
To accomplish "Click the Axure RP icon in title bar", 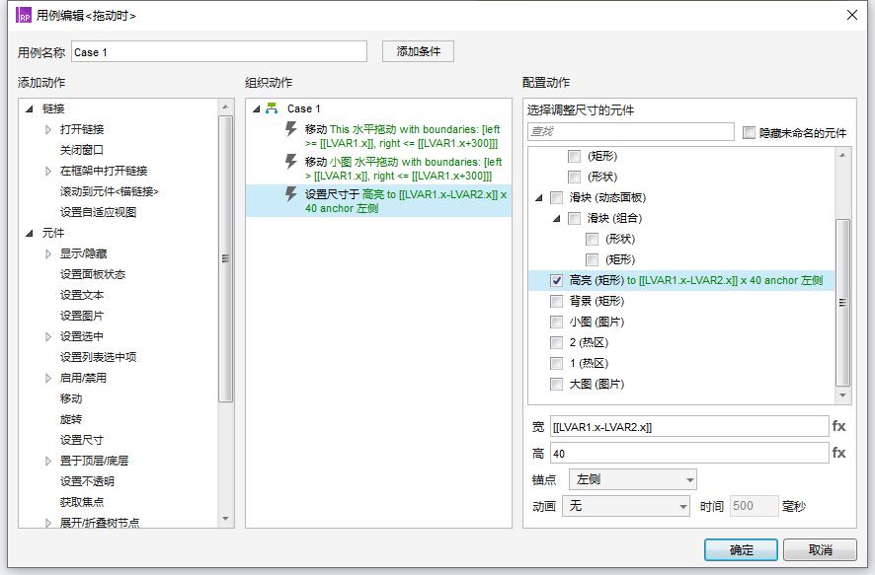I will [24, 15].
